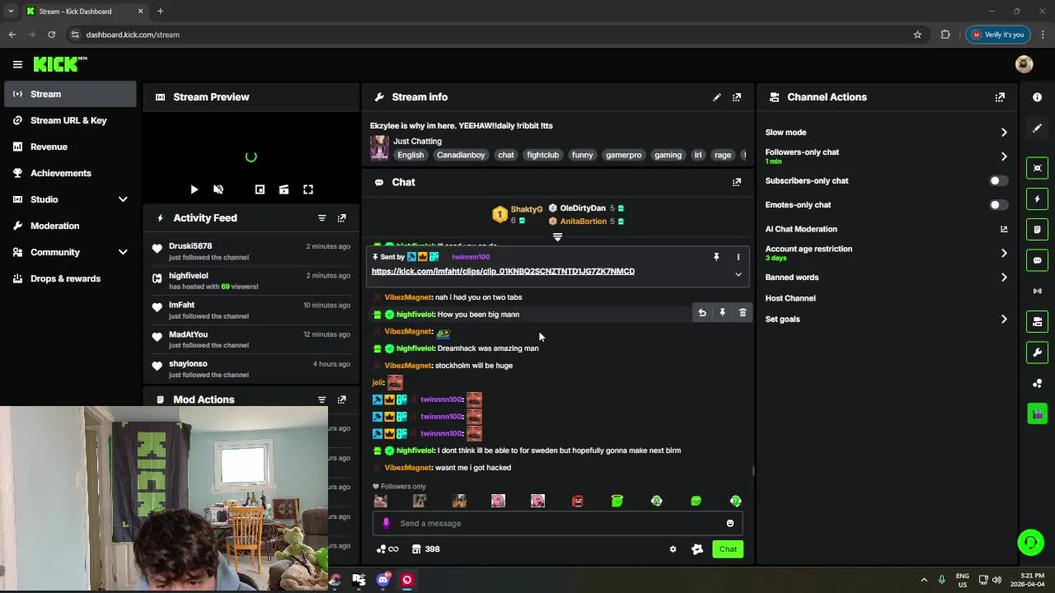Toggle theater mode in stream preview
Image resolution: width=1055 pixels, height=593 pixels.
(284, 189)
